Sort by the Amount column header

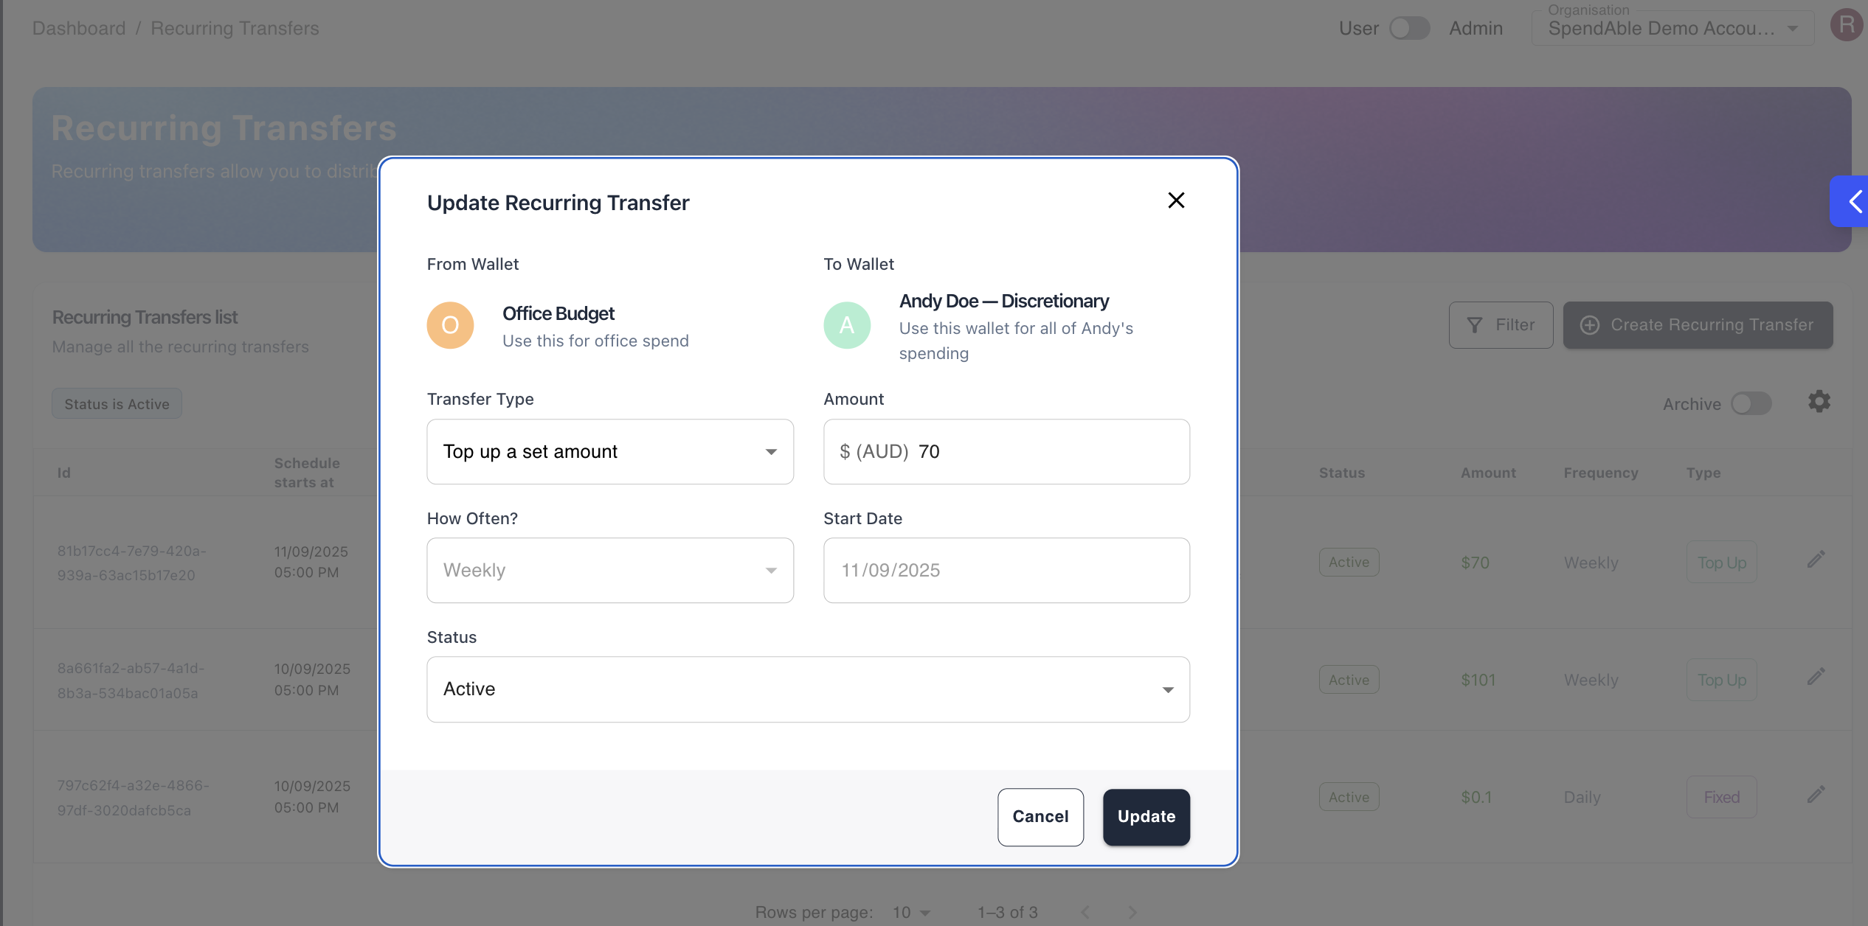1488,473
